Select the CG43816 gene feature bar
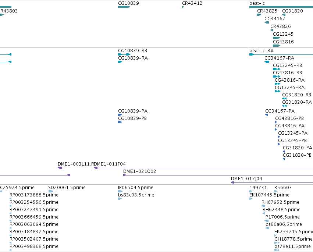Image resolution: width=313 pixels, height=252 pixels. pyautogui.click(x=277, y=46)
